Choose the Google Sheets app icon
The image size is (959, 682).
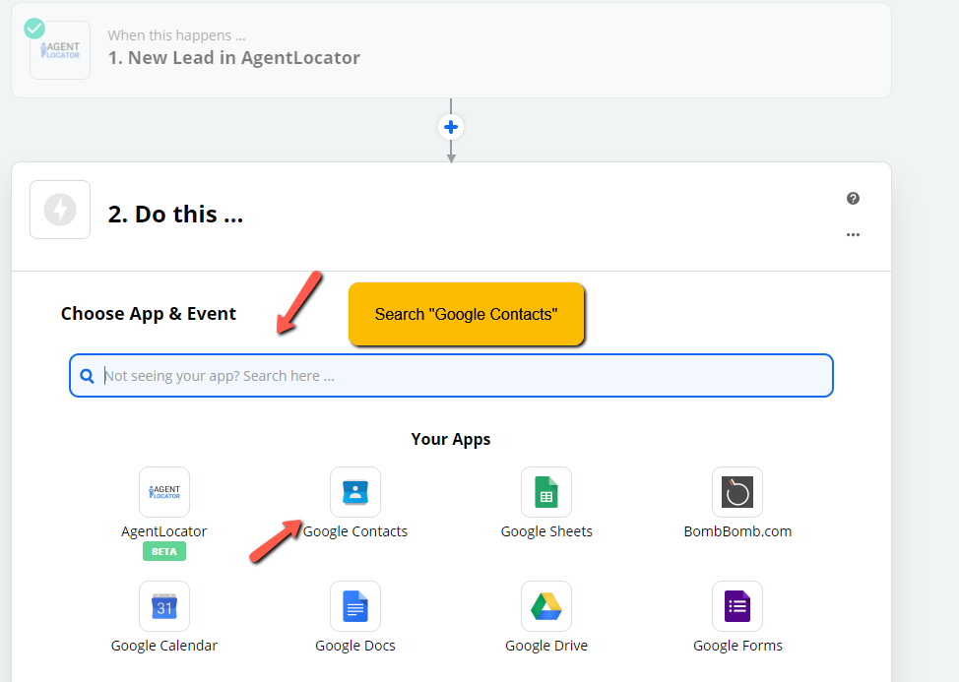546,492
